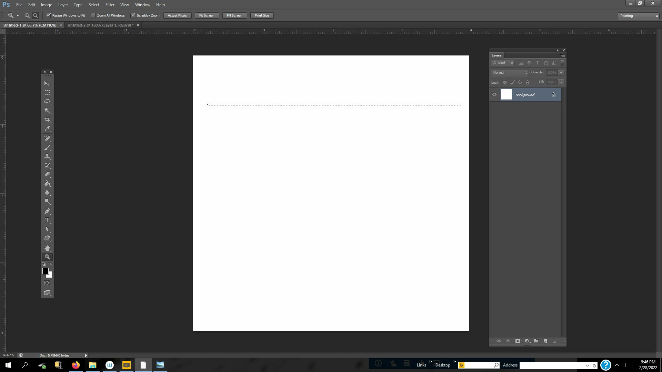Image resolution: width=662 pixels, height=372 pixels.
Task: Click the Pen tool
Action: point(47,211)
